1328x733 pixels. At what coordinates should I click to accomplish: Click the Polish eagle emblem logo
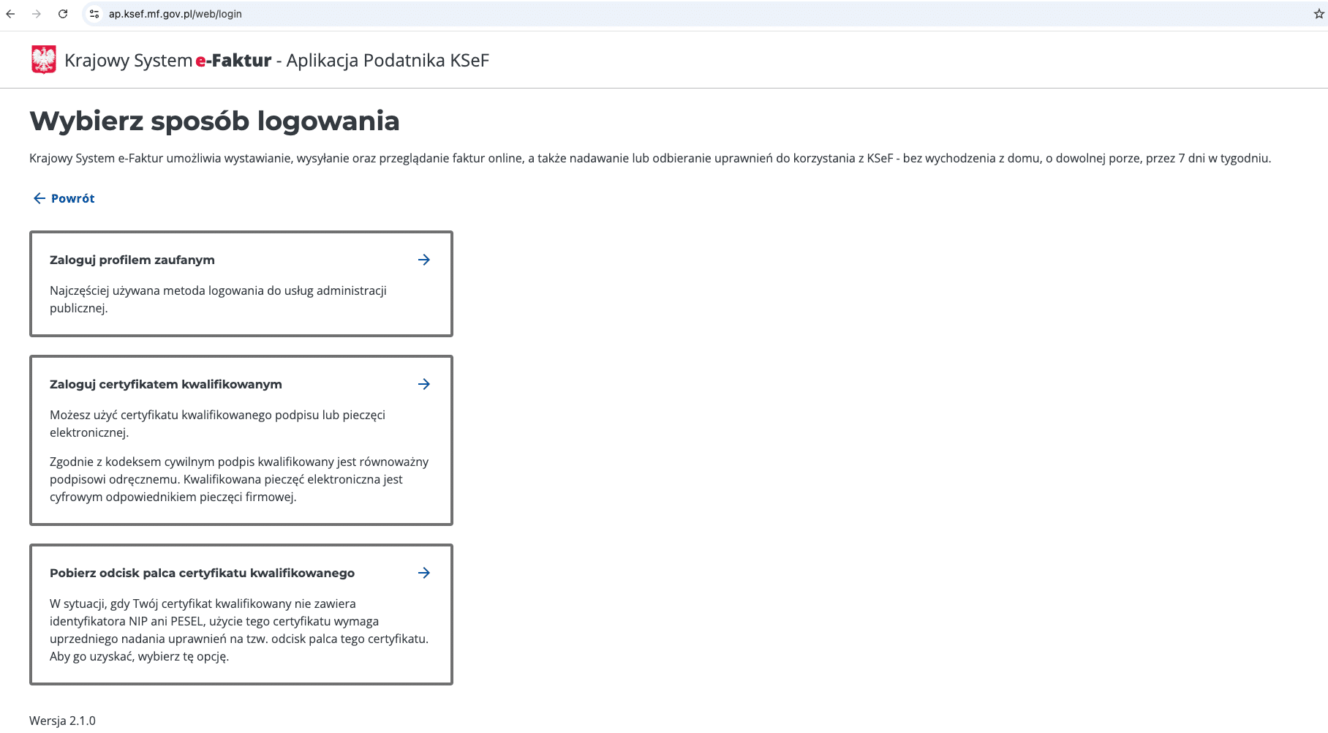pos(44,60)
